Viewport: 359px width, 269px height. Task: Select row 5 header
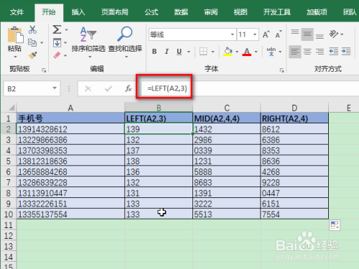9,161
